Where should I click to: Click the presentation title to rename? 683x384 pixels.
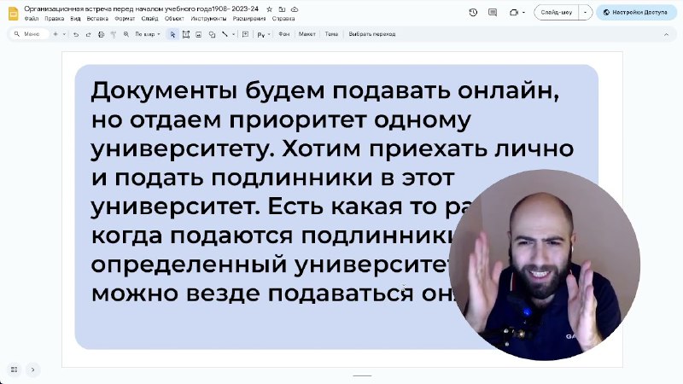coord(141,9)
